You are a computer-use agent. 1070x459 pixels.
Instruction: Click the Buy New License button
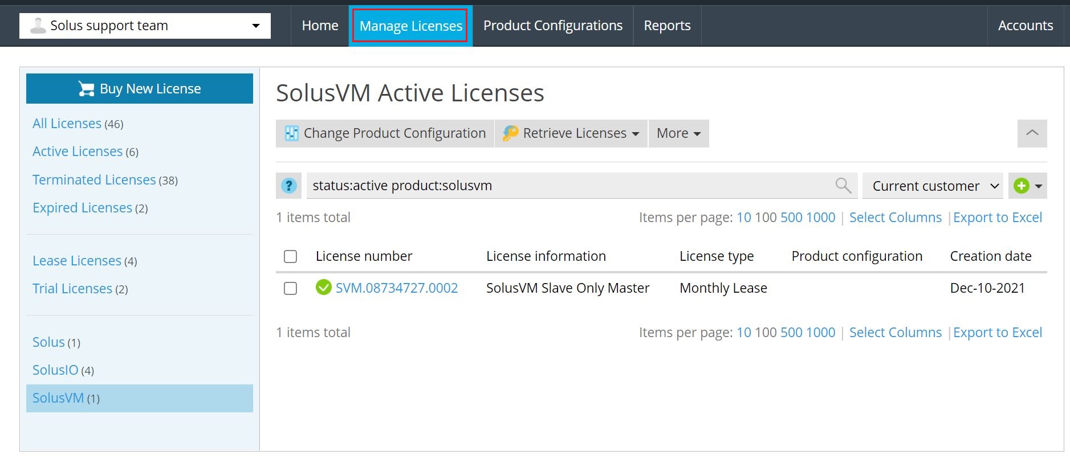[x=140, y=88]
